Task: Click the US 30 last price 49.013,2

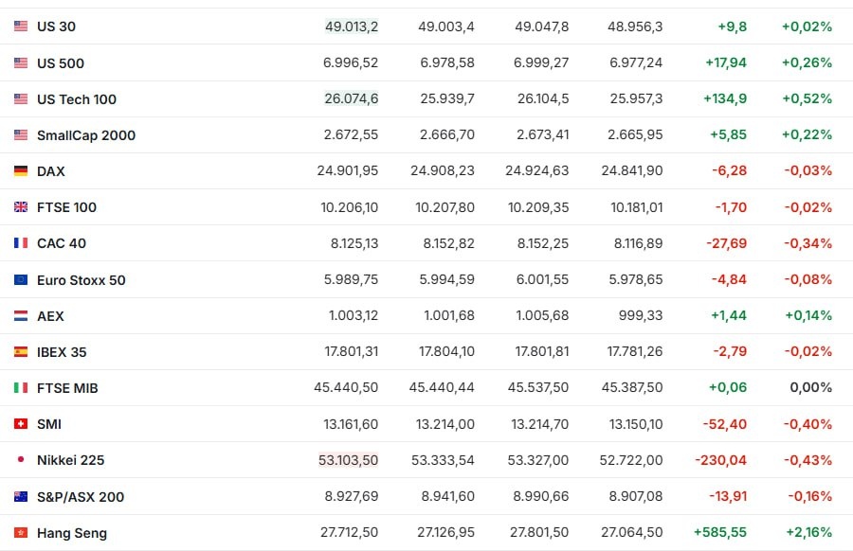Action: click(x=352, y=27)
